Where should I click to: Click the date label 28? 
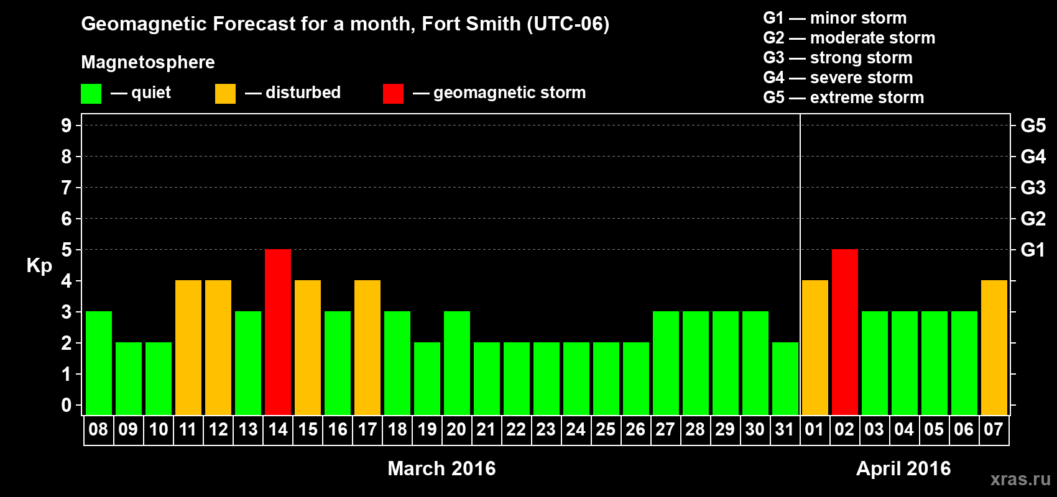click(695, 430)
